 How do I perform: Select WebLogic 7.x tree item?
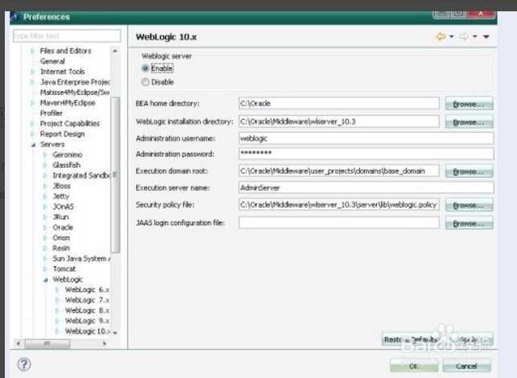(87, 300)
